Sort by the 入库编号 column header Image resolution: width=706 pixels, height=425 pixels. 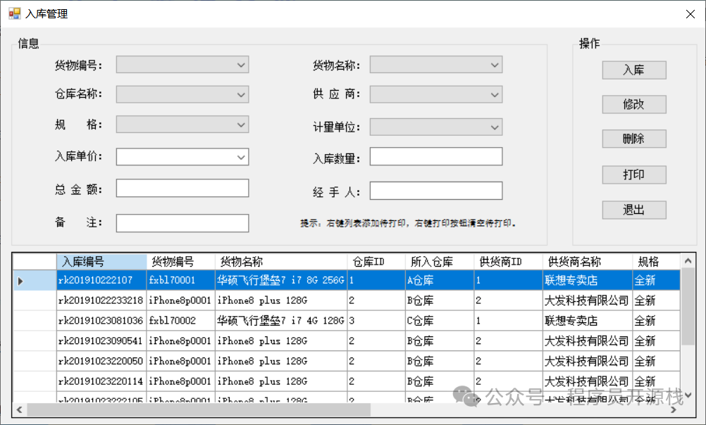pos(101,262)
